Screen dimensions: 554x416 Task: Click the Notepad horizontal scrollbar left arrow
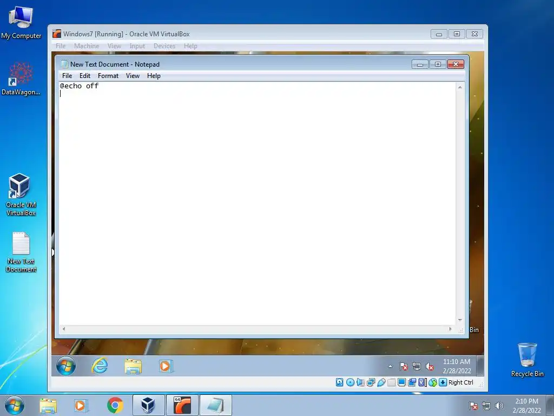[x=64, y=329]
